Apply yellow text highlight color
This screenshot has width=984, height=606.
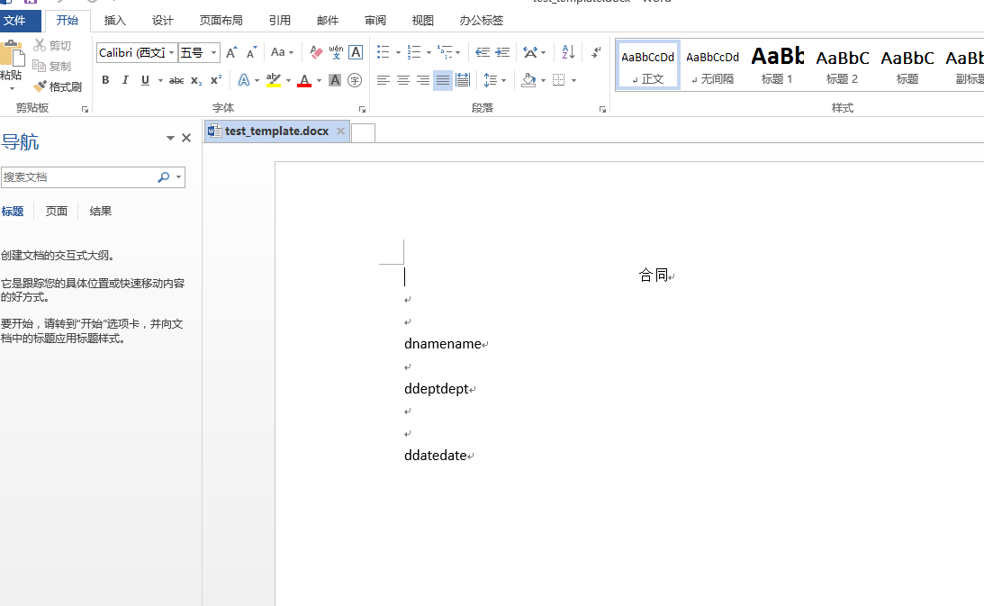(274, 80)
